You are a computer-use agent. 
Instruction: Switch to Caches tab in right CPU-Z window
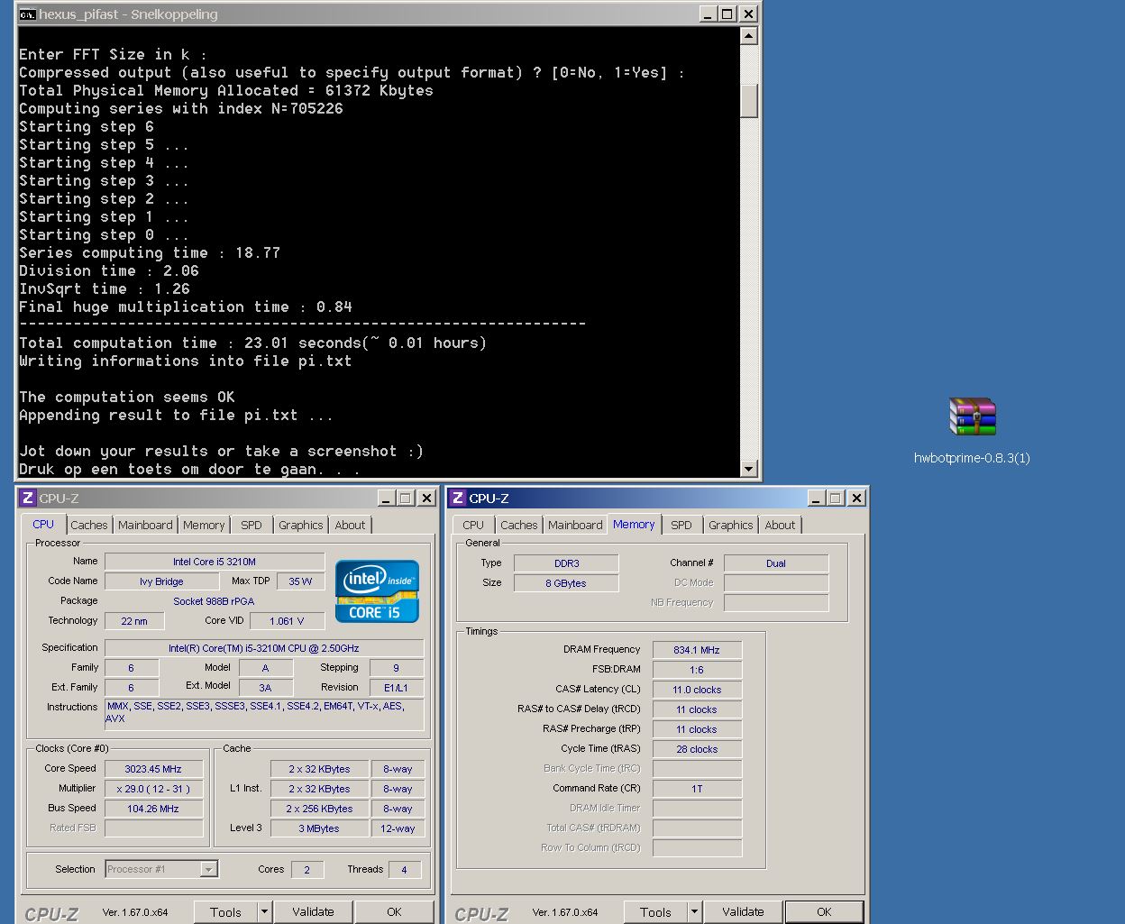(x=518, y=525)
